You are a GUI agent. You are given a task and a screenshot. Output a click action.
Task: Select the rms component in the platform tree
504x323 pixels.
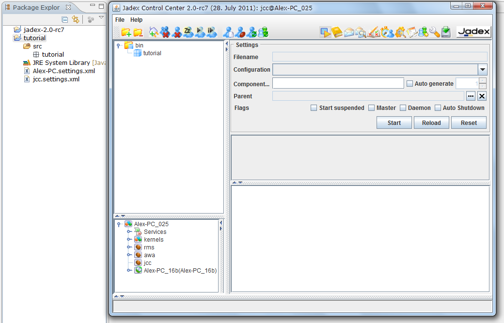149,247
